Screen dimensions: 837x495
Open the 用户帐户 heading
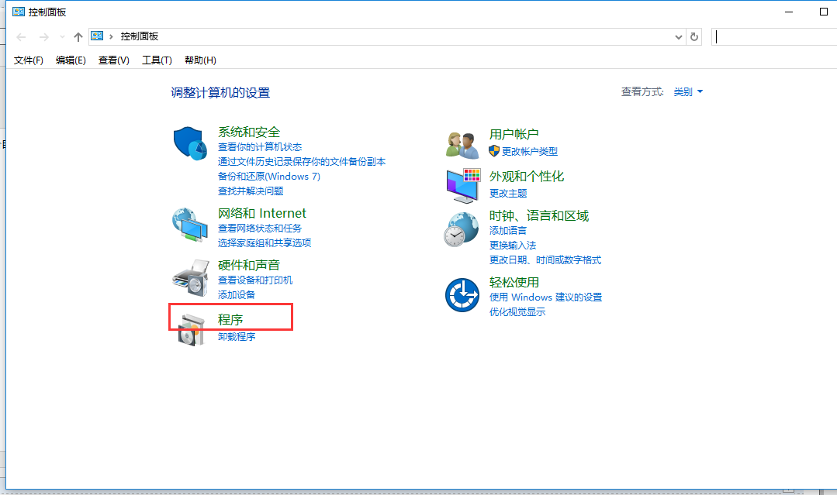coord(514,134)
